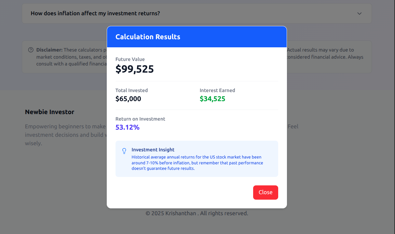
Task: Click the Interest Earned label
Action: 217,90
